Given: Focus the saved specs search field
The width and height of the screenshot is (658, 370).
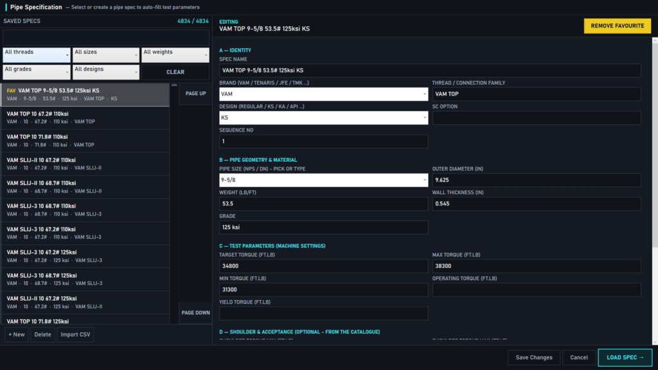Looking at the screenshot, I should point(106,38).
